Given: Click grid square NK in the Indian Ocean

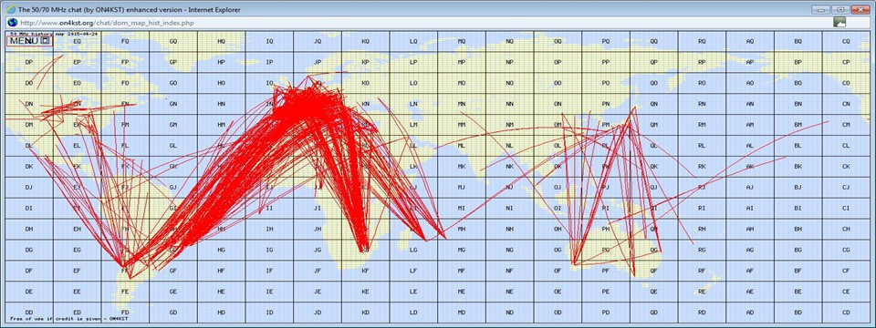Looking at the screenshot, I should [509, 166].
